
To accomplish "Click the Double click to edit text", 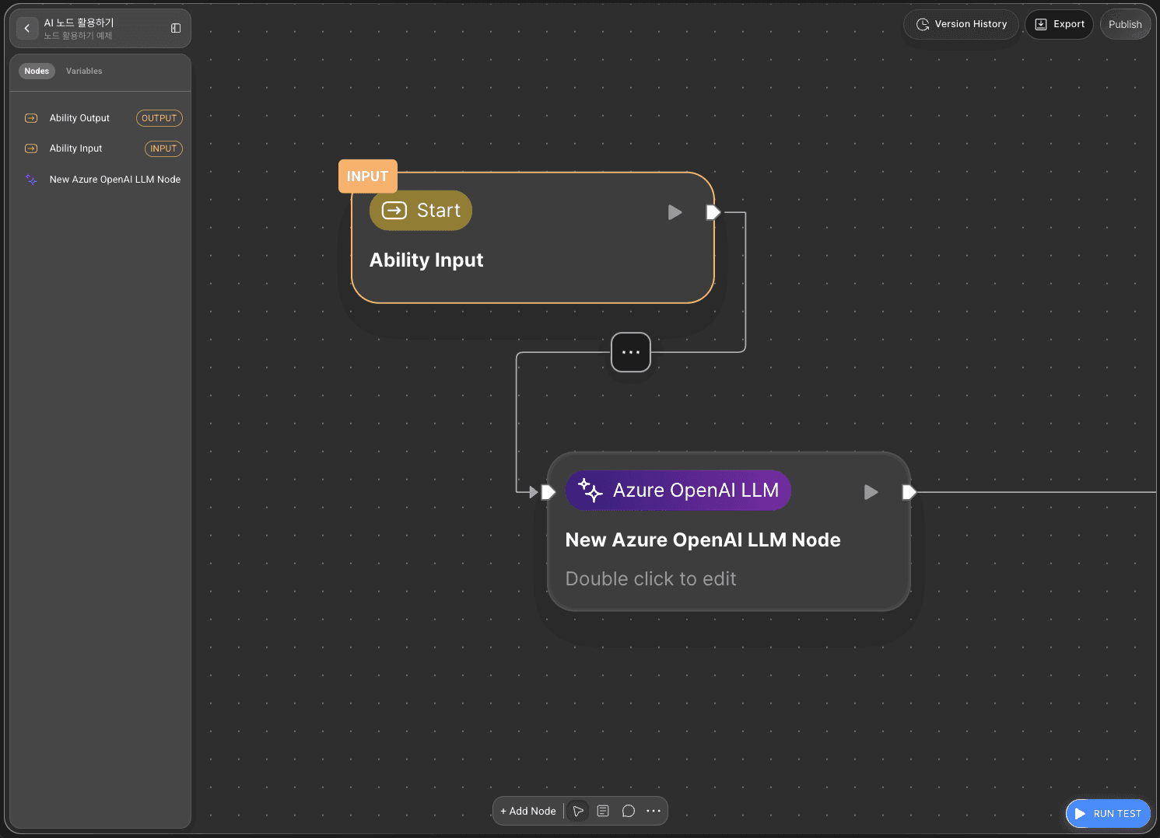I will tap(650, 579).
